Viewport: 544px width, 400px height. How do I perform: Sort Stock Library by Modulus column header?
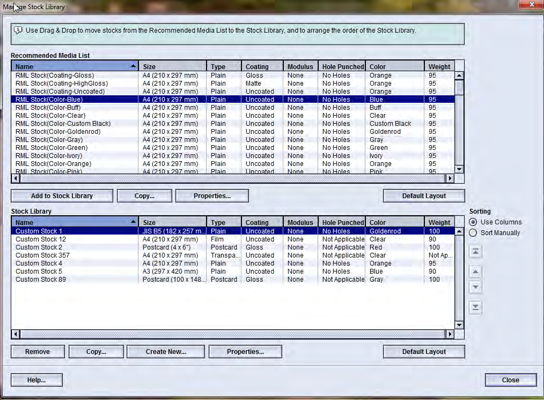[300, 222]
